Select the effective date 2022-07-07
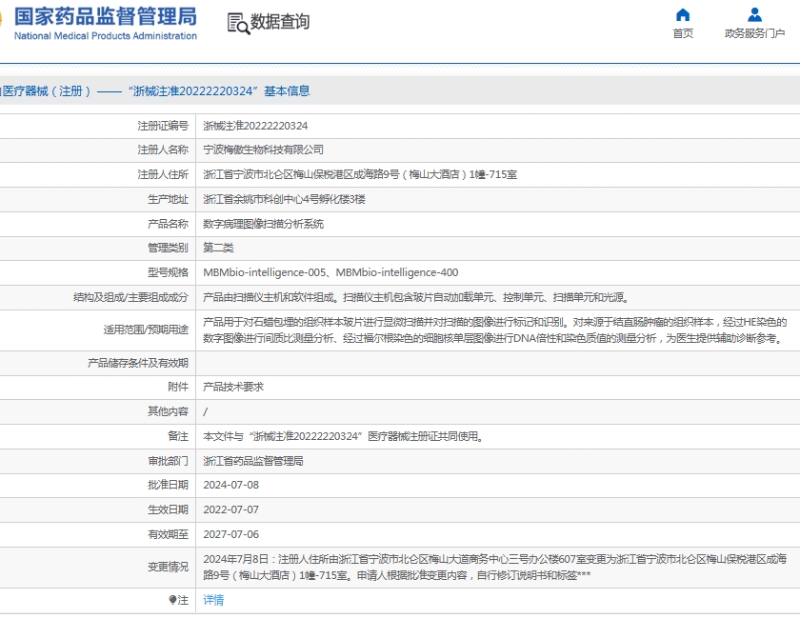 (231, 509)
